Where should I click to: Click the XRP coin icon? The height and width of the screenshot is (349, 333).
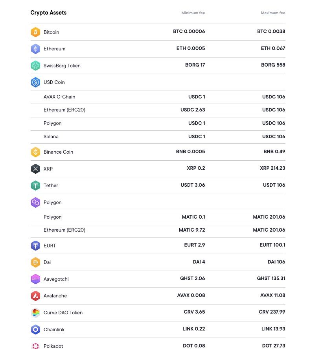(x=35, y=169)
